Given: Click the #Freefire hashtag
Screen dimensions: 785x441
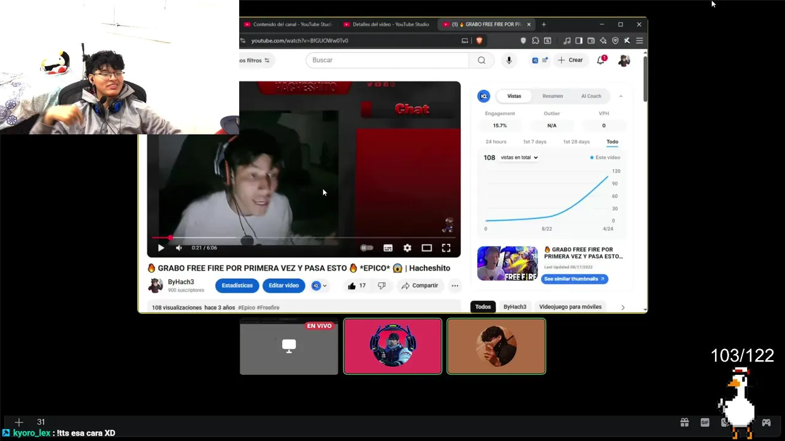Looking at the screenshot, I should (268, 307).
